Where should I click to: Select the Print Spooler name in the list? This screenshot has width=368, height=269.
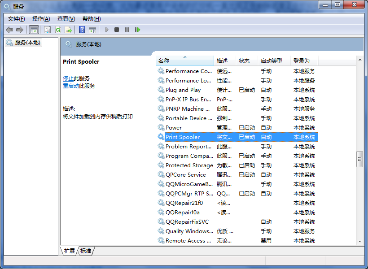(x=183, y=137)
